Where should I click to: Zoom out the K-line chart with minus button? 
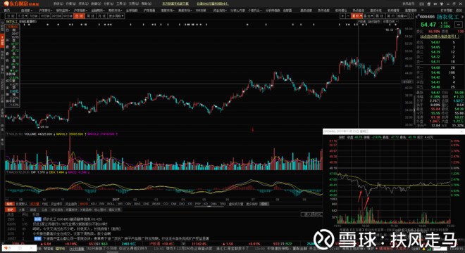348,16
